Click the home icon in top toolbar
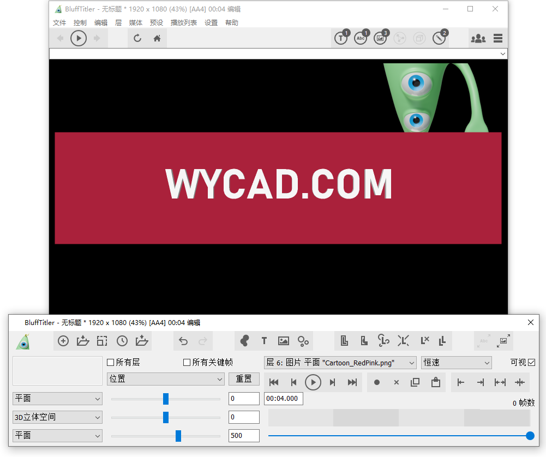 tap(157, 38)
